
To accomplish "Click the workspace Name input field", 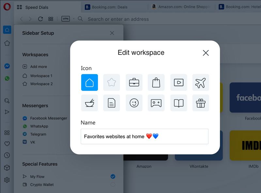I will point(145,136).
